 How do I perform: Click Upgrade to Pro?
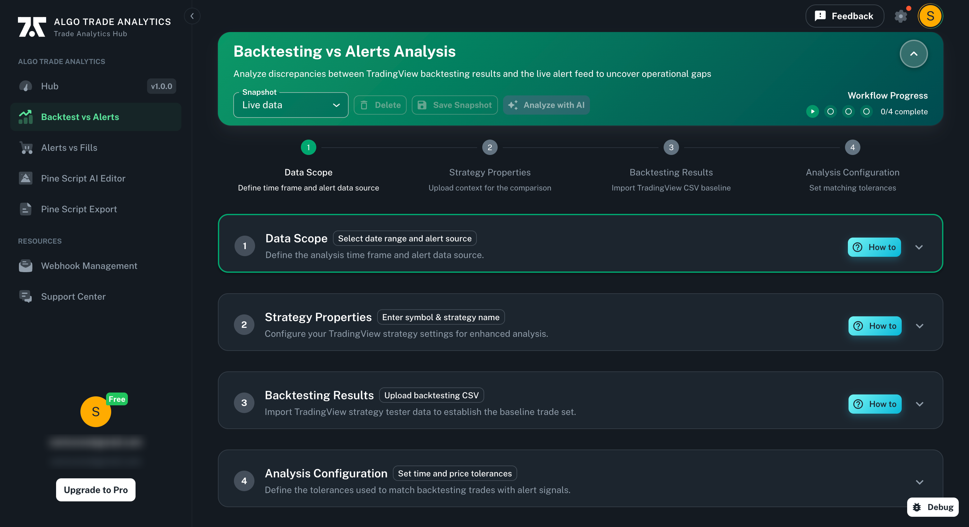point(95,490)
